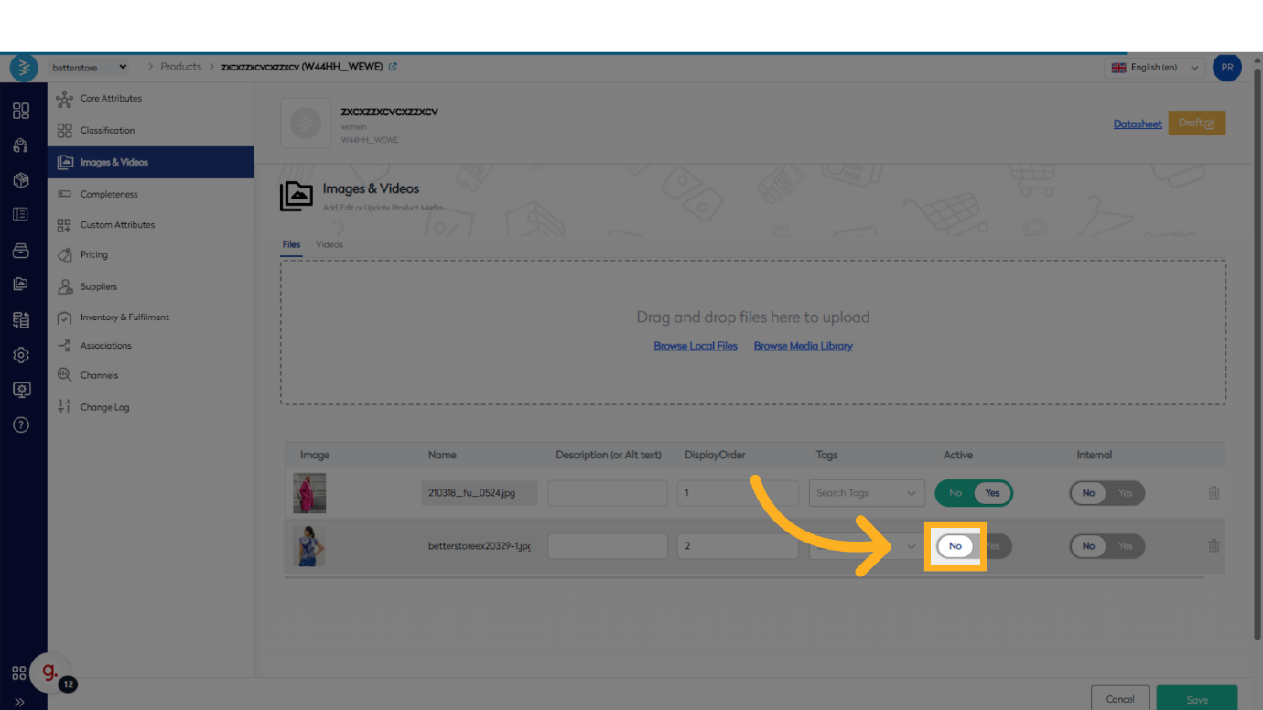The width and height of the screenshot is (1263, 710).
Task: Click the help question mark icon
Action: pyautogui.click(x=21, y=425)
